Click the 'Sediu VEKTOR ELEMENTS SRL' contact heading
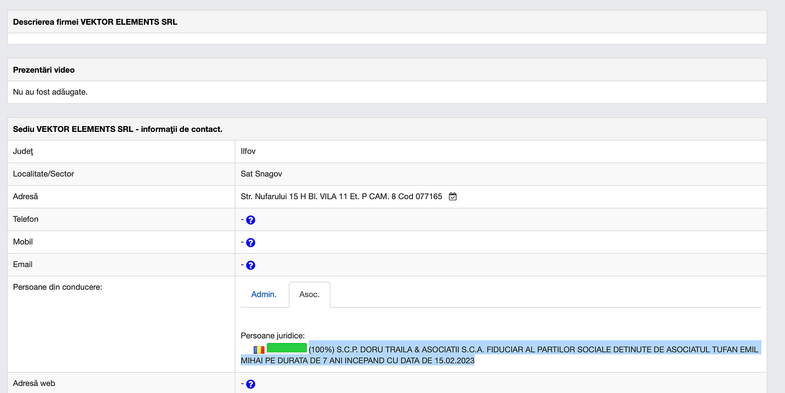This screenshot has height=393, width=785. (118, 129)
